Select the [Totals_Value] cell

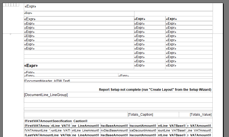(x=200, y=115)
